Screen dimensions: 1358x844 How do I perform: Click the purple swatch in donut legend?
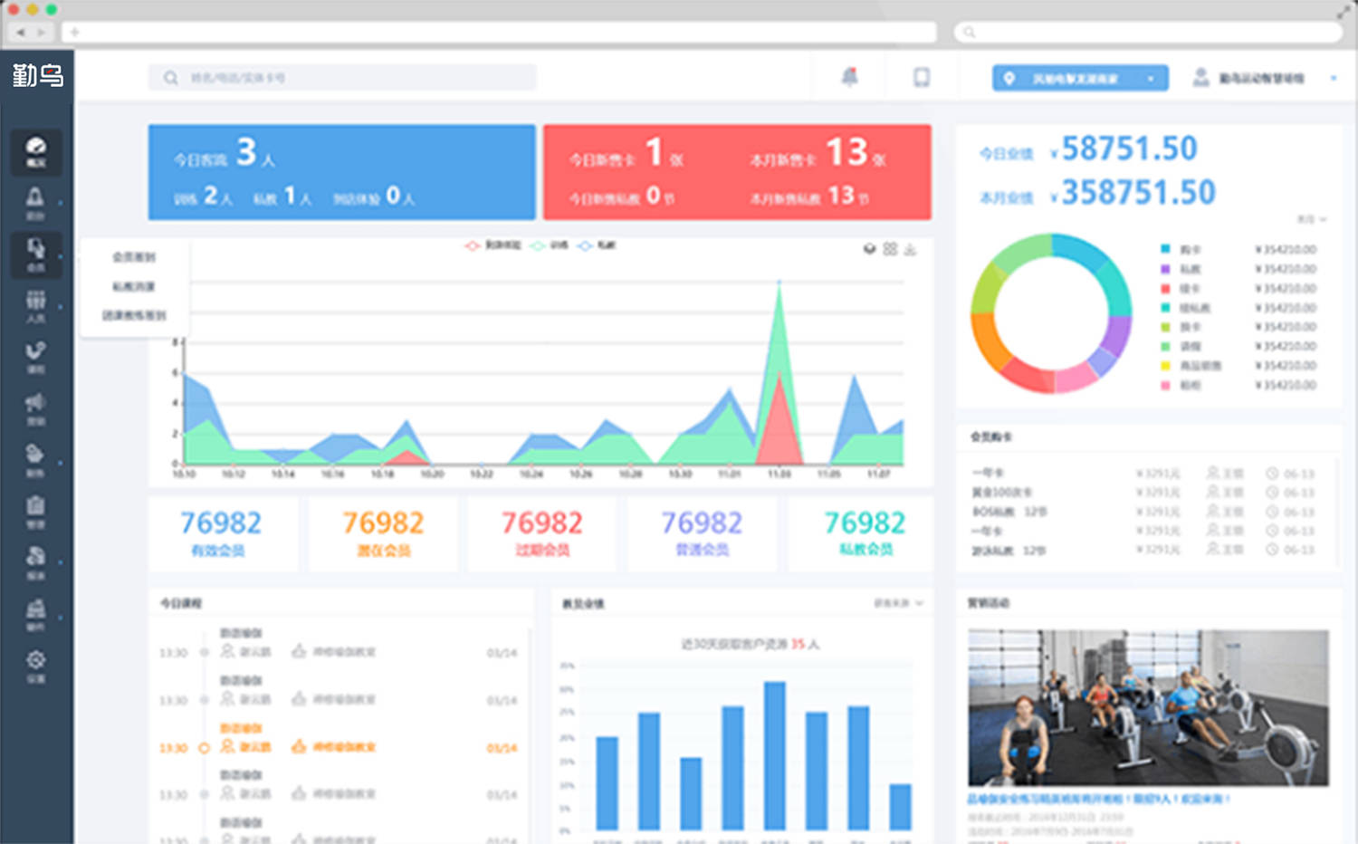pos(1165,269)
